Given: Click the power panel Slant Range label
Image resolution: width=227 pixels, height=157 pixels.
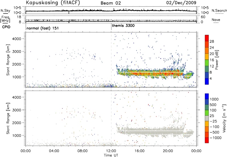Looking at the screenshot, I should point(8,60).
